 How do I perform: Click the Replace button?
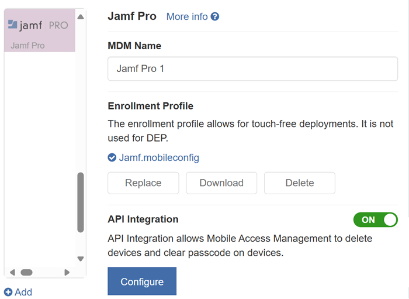[x=143, y=183]
